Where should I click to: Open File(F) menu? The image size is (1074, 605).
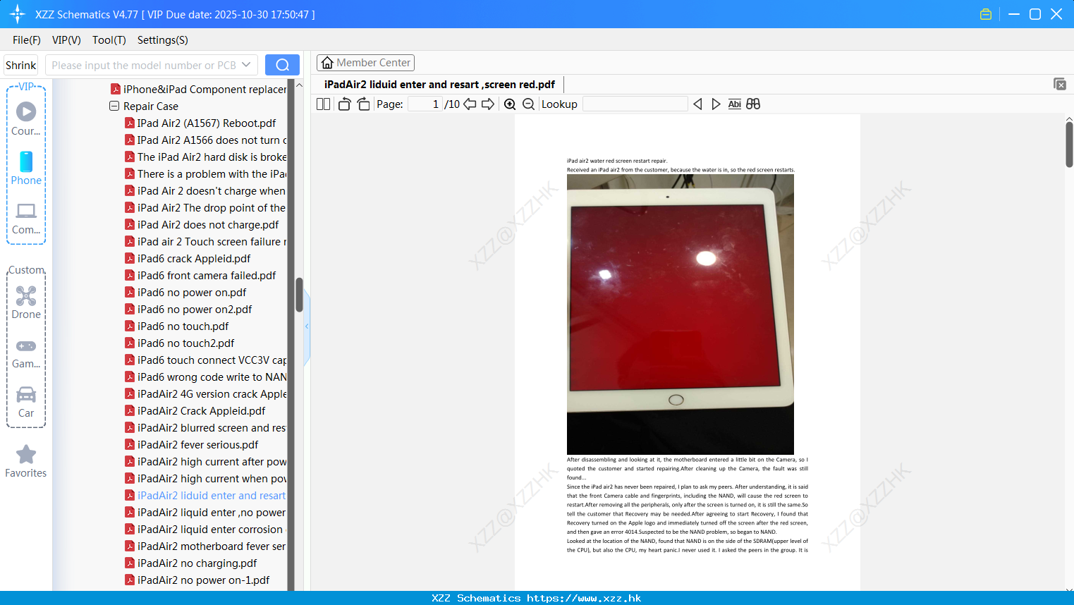coord(27,40)
